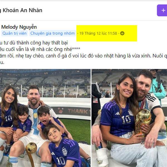Viewport: 167px width, 167px height.
Task: Click the yellow highlight around the timestamp
Action: [107, 33]
